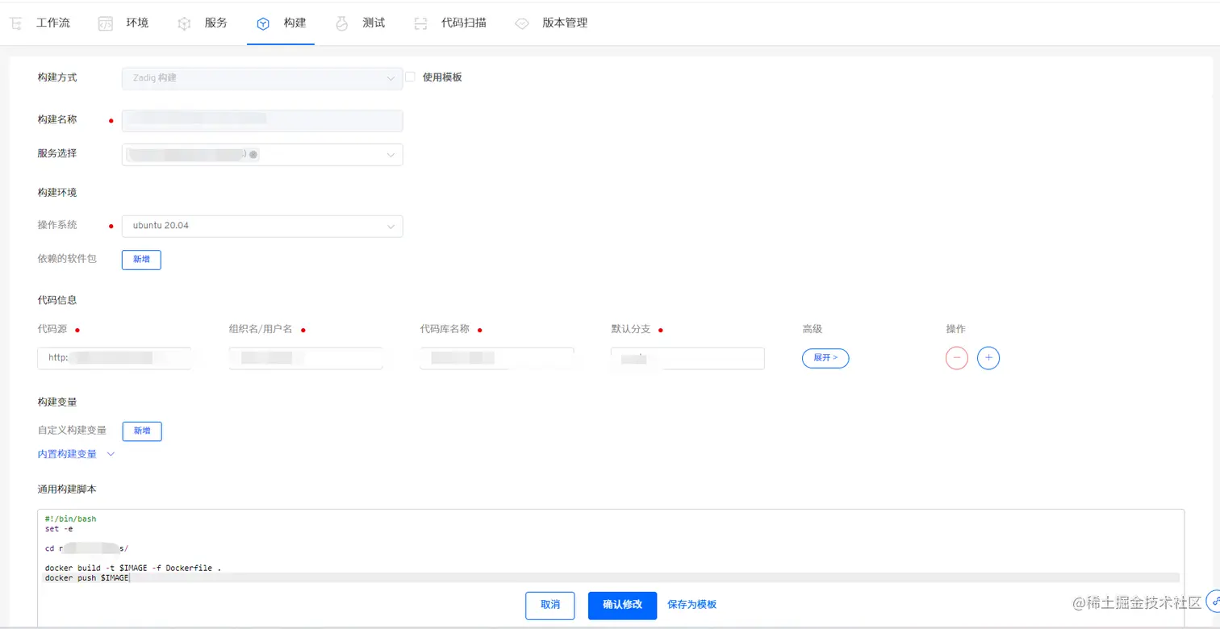Click the 保存为模板 link
The image size is (1220, 629).
click(691, 605)
